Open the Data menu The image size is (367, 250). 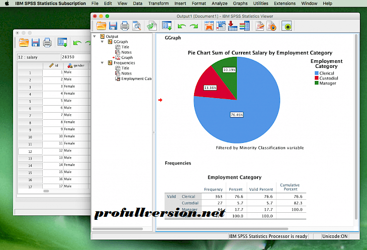138,4
